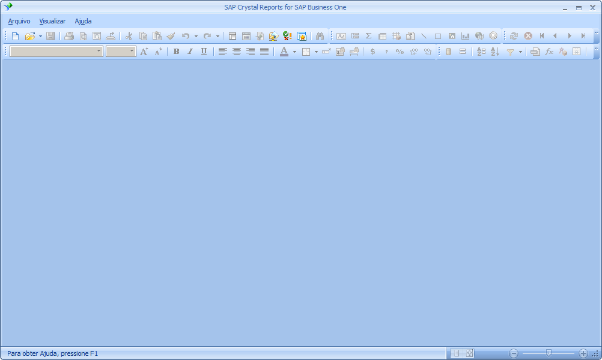The height and width of the screenshot is (360, 602).
Task: Toggle underline formatting
Action: [x=204, y=52]
